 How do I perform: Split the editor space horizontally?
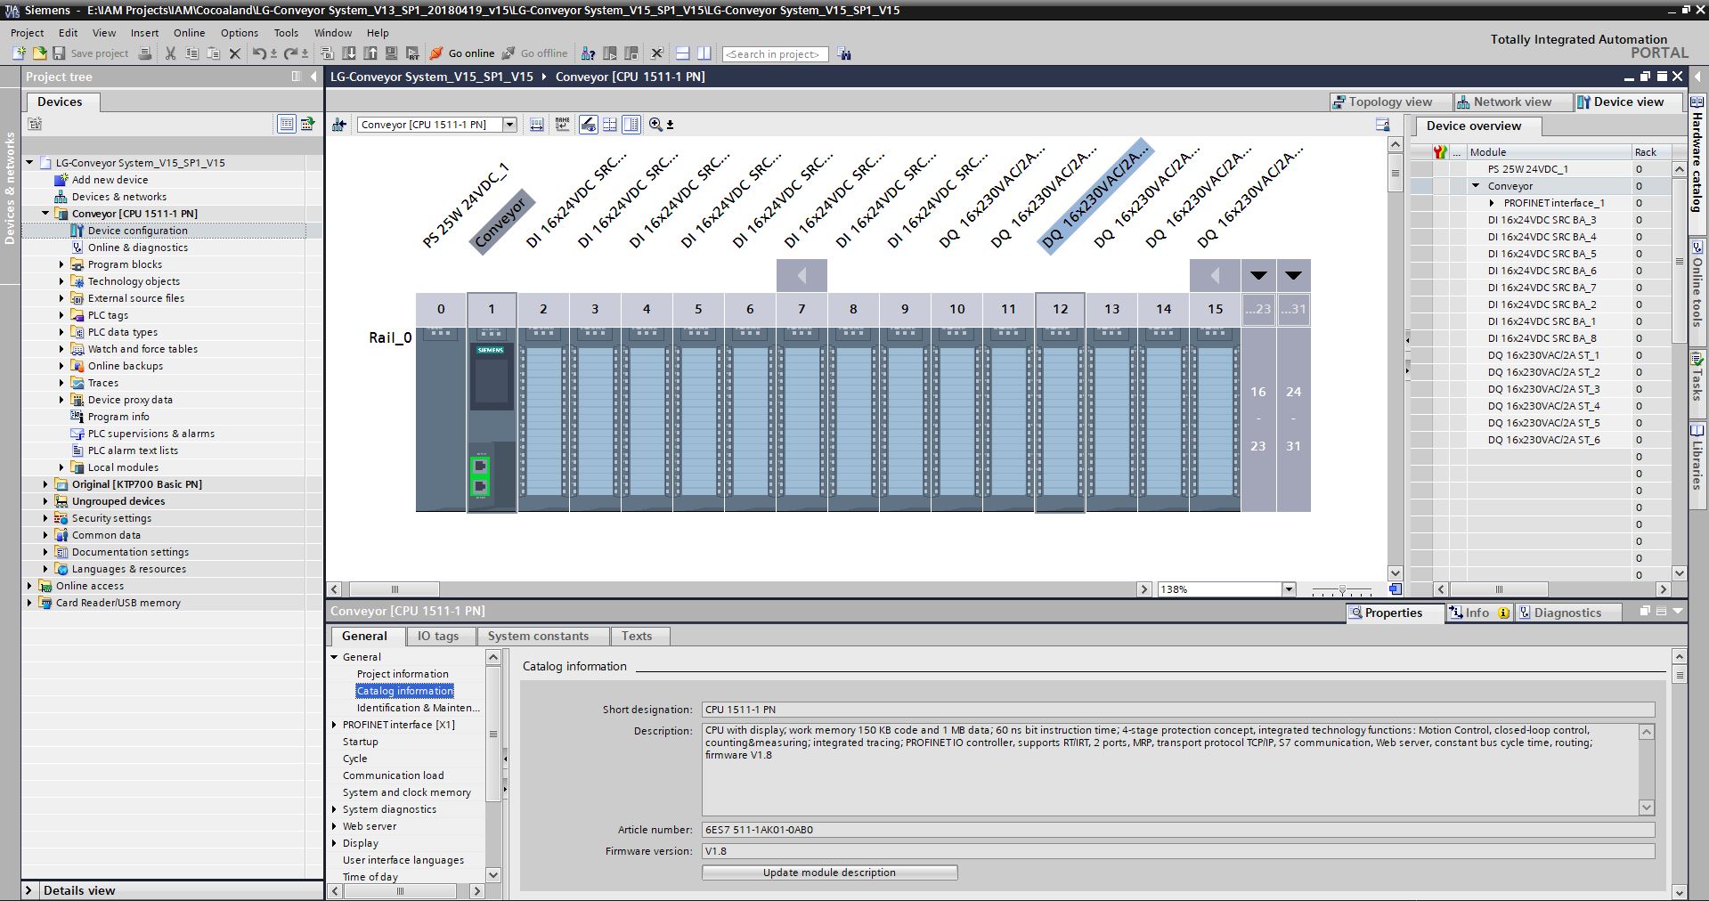tap(682, 53)
